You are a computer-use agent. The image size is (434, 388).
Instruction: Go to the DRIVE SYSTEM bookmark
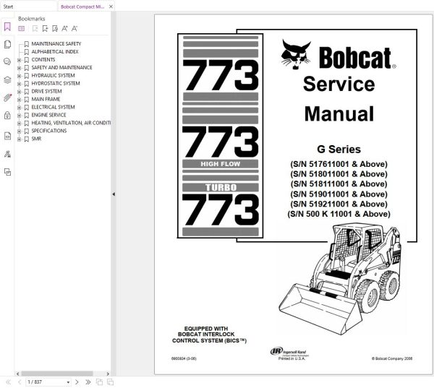point(46,91)
